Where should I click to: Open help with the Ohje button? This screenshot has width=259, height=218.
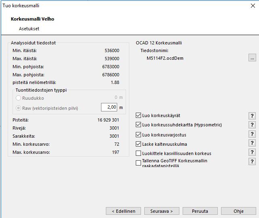click(x=238, y=211)
